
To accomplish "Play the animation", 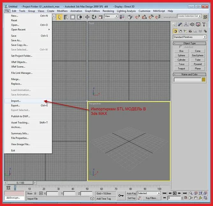I will [175, 193].
